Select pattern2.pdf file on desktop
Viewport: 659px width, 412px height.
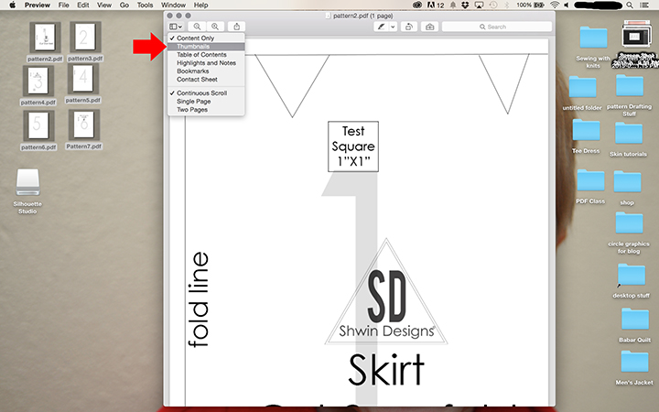point(45,42)
